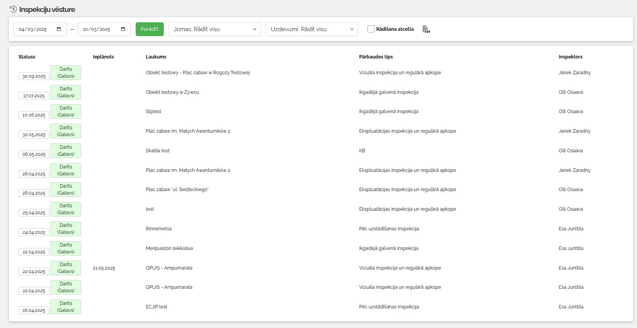Click the Statuss column header
The width and height of the screenshot is (637, 328).
tap(27, 57)
